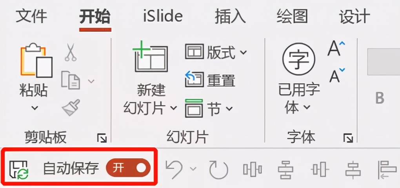This screenshot has width=400, height=188.
Task: Decrease font size with smaller A
Action: point(336,75)
